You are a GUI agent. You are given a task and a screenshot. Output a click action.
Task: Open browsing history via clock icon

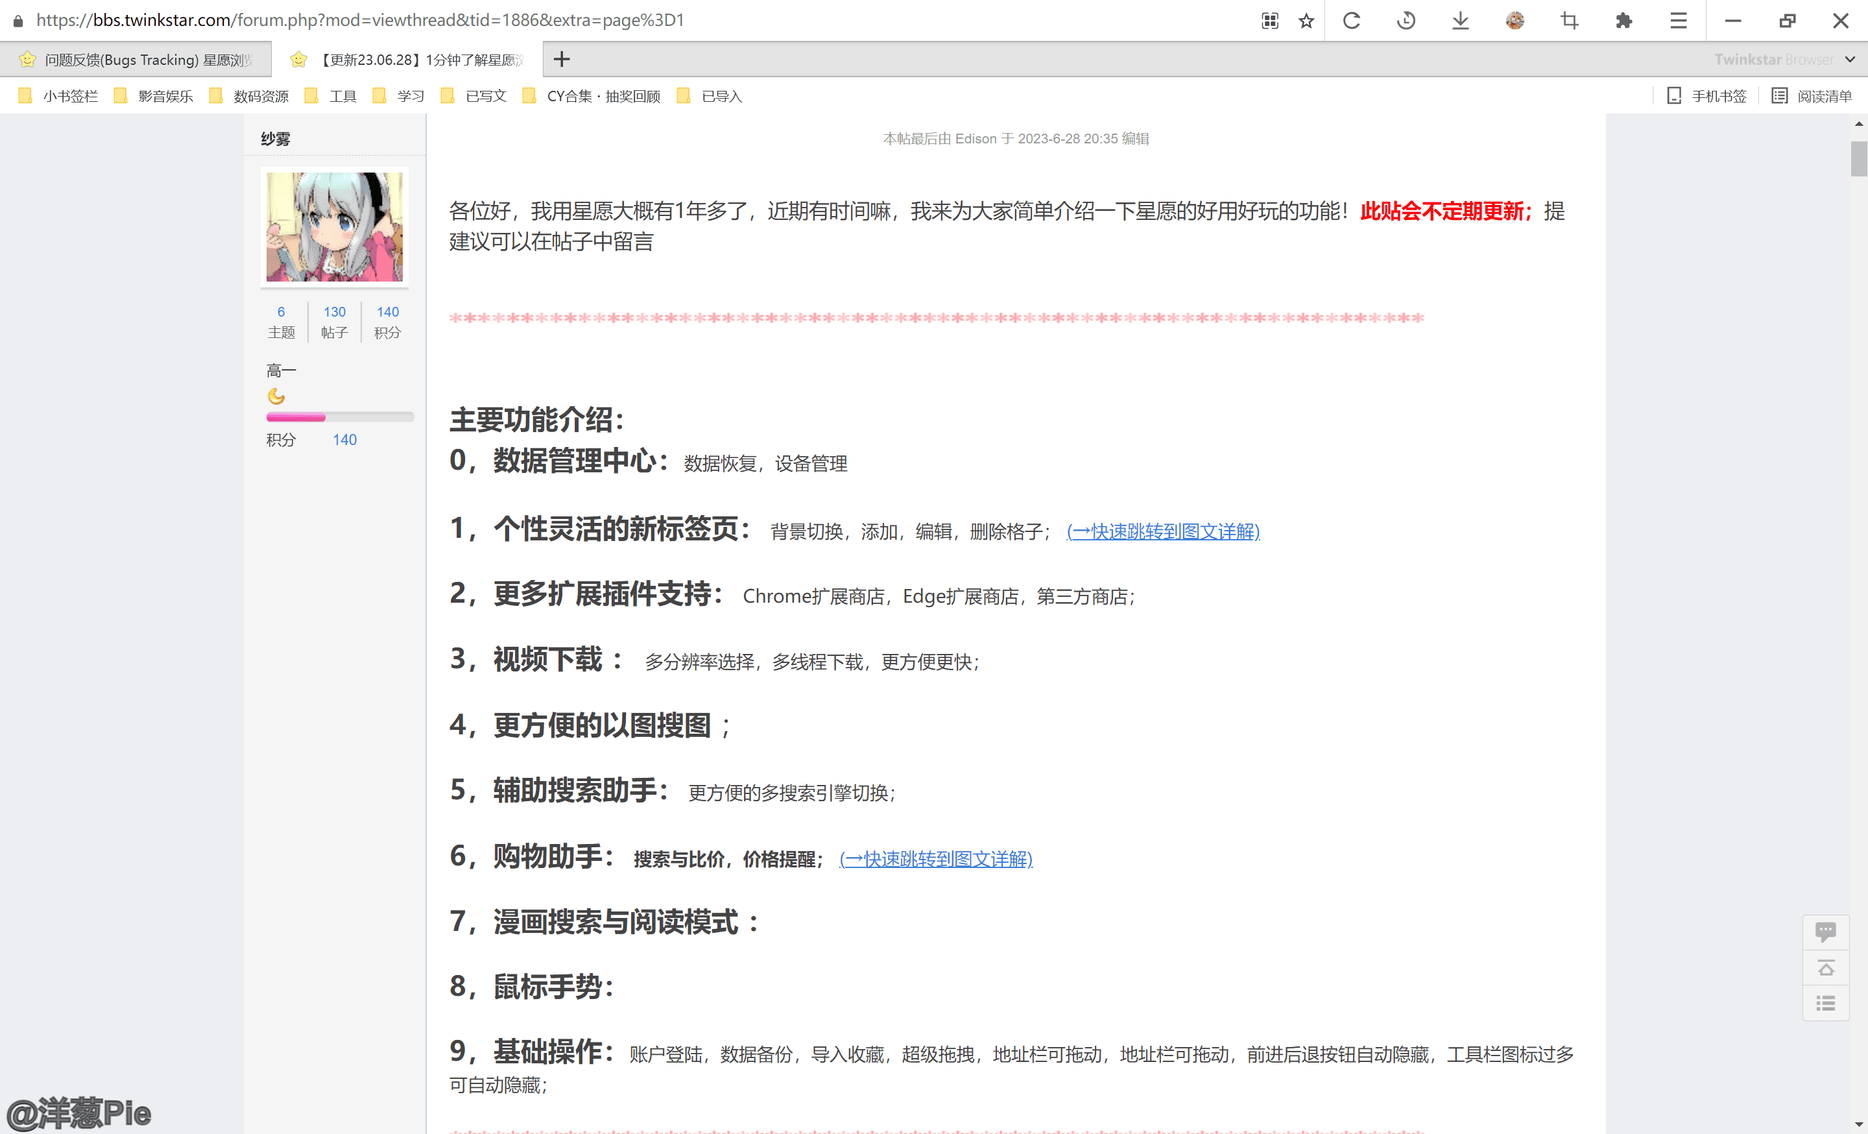click(x=1406, y=21)
